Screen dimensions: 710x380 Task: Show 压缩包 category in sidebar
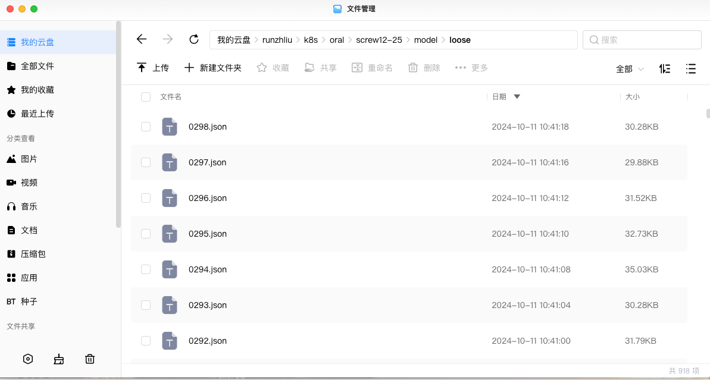coord(58,255)
